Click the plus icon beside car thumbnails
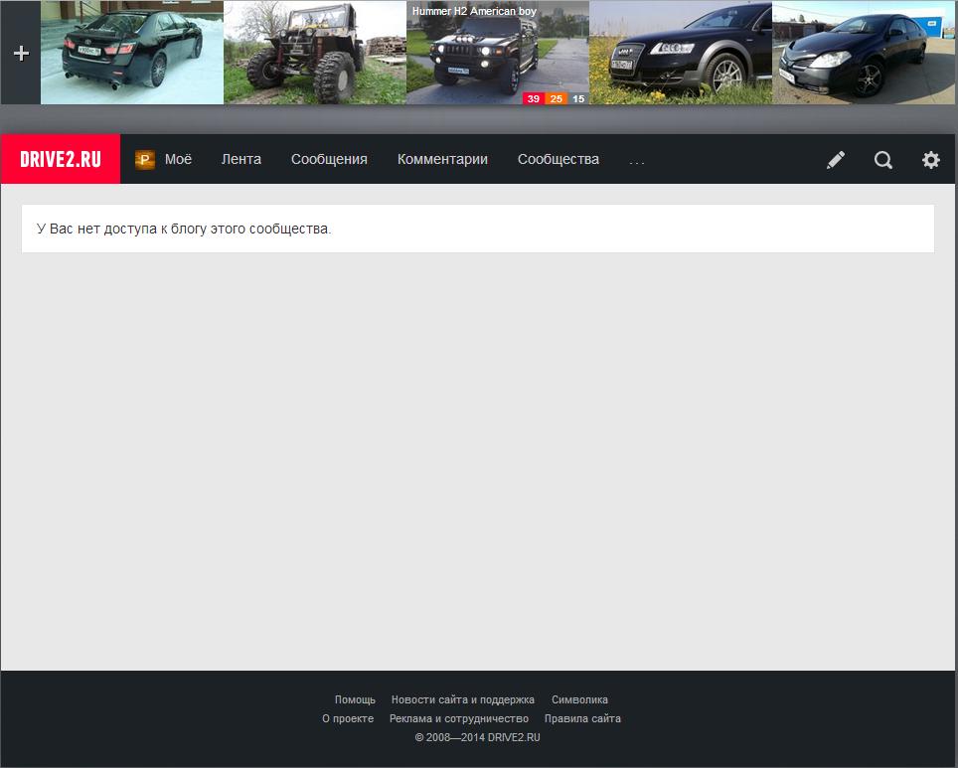Screen dimensions: 958x768 tap(21, 53)
